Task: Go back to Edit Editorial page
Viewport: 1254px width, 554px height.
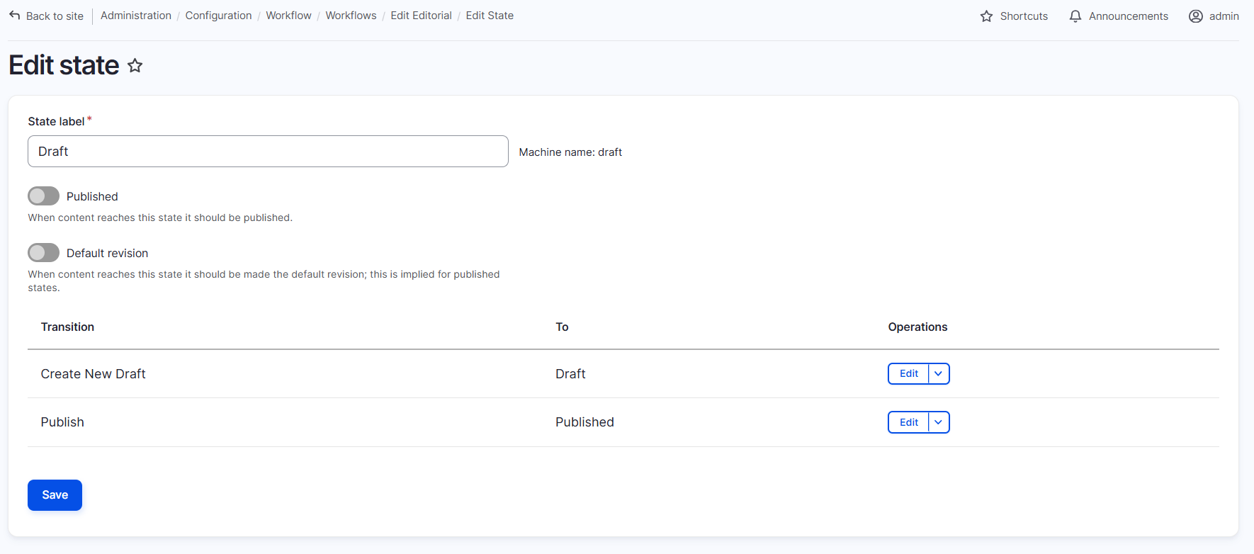Action: click(x=421, y=16)
